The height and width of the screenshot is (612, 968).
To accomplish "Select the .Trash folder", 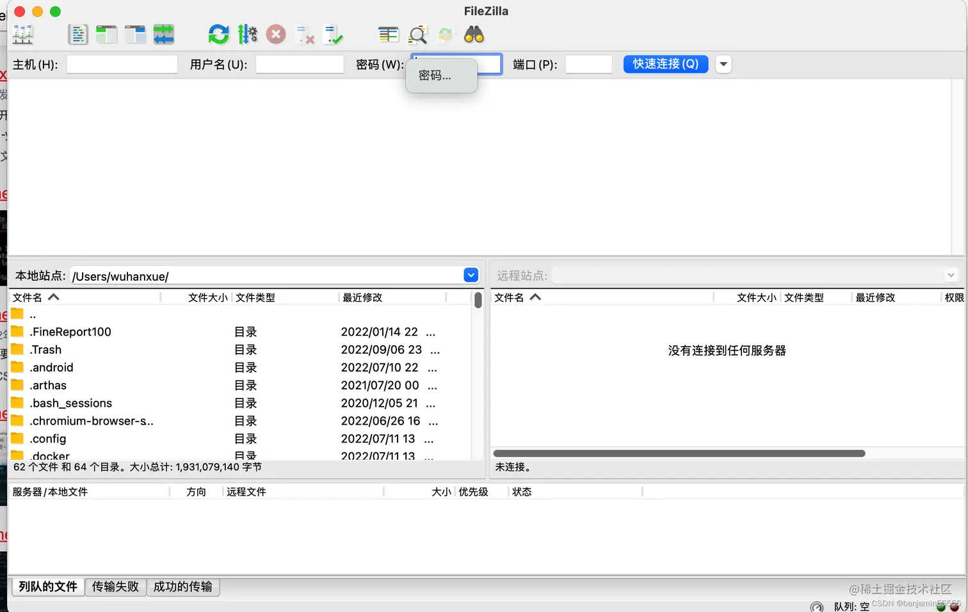I will click(240, 350).
